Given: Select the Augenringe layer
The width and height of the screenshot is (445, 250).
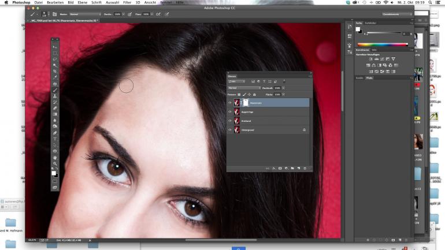Looking at the screenshot, I should pyautogui.click(x=269, y=112).
